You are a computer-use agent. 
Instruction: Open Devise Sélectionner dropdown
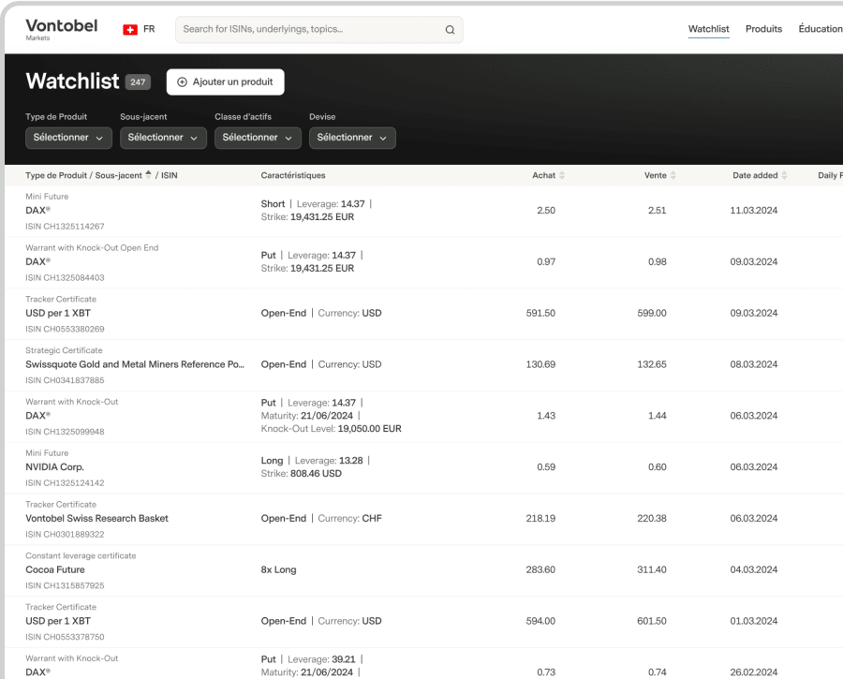(353, 138)
